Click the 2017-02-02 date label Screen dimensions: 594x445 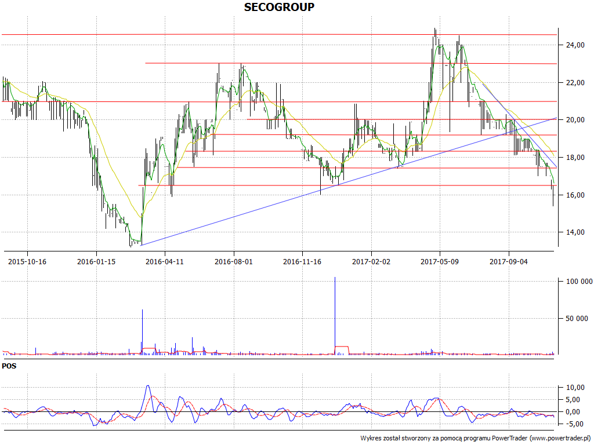click(x=371, y=261)
